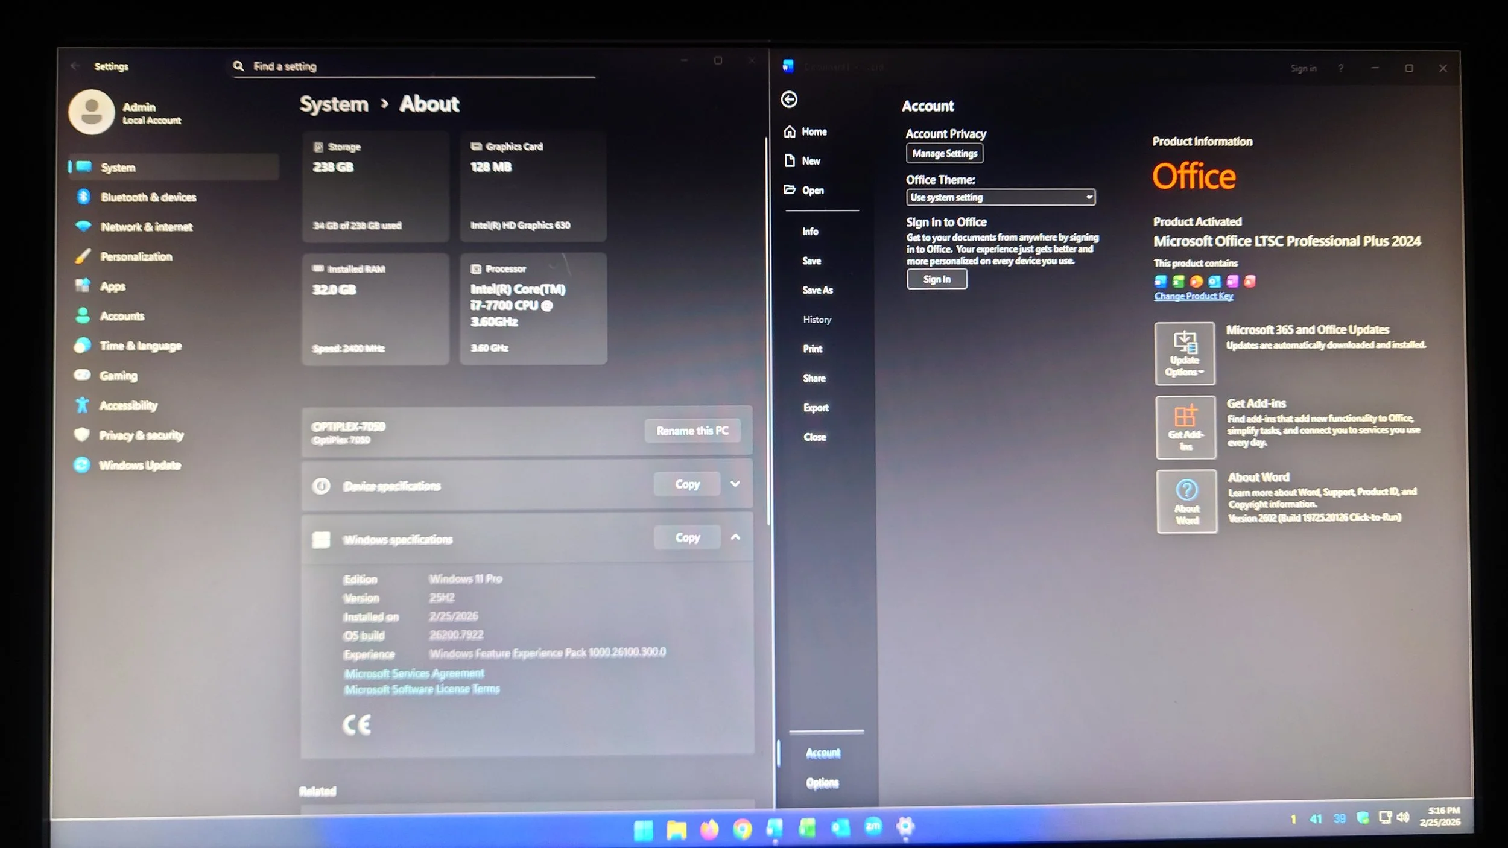Open the Office Theme dropdown

pyautogui.click(x=1000, y=197)
